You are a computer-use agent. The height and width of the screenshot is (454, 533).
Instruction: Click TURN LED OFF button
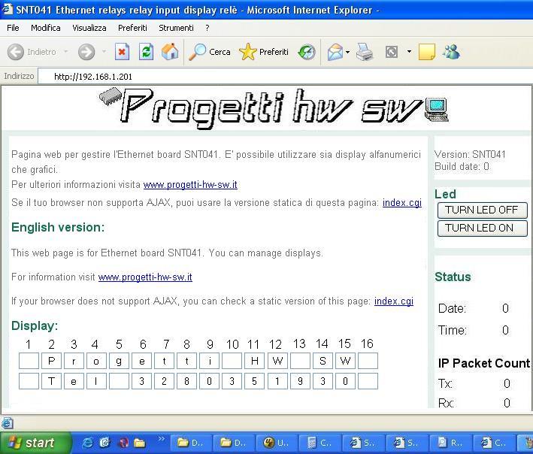coord(482,210)
